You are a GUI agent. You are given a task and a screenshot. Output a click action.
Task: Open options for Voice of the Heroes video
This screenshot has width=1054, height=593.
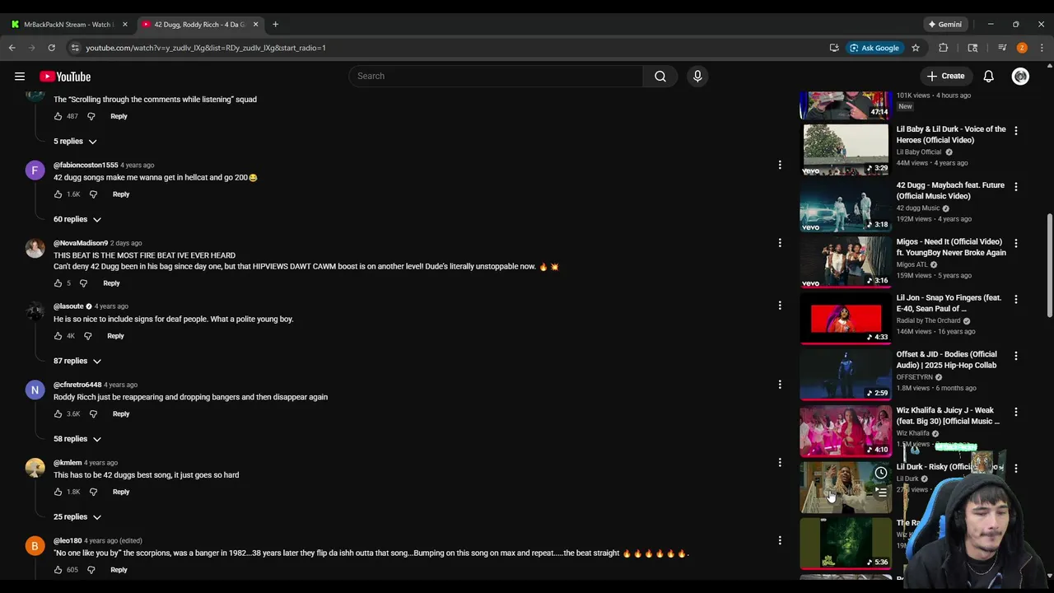[1015, 131]
